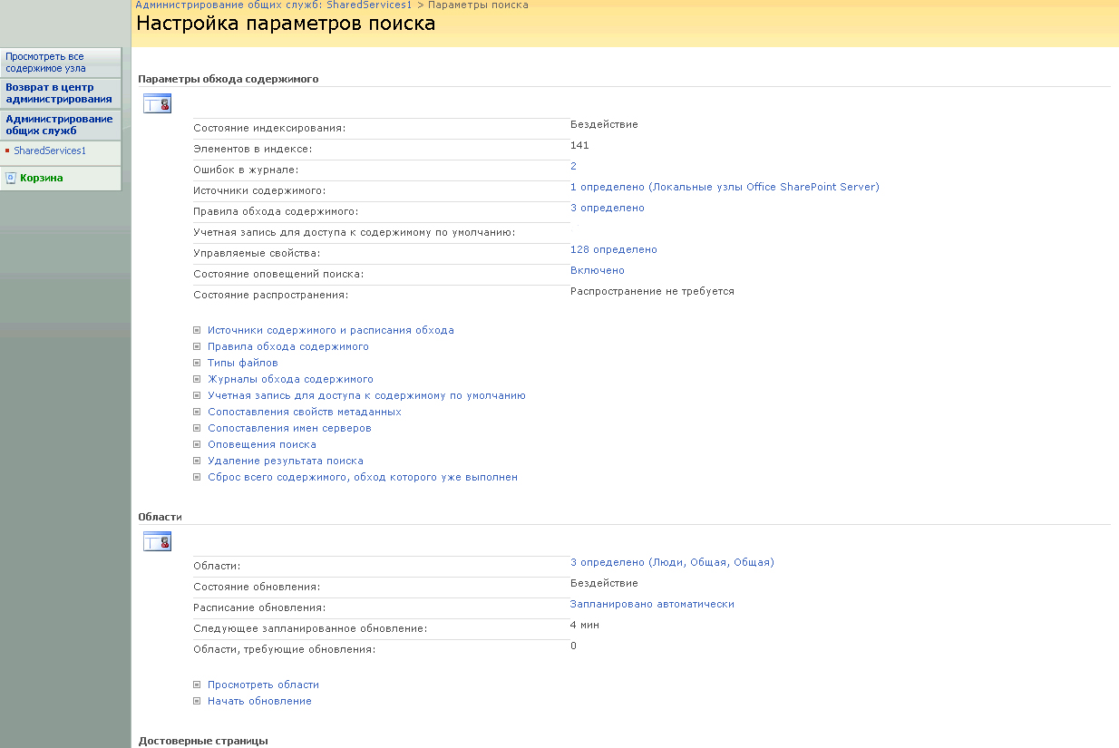Screen dimensions: 1119x748
Task: Click bullet icon next to Начать обновление
Action: [197, 702]
